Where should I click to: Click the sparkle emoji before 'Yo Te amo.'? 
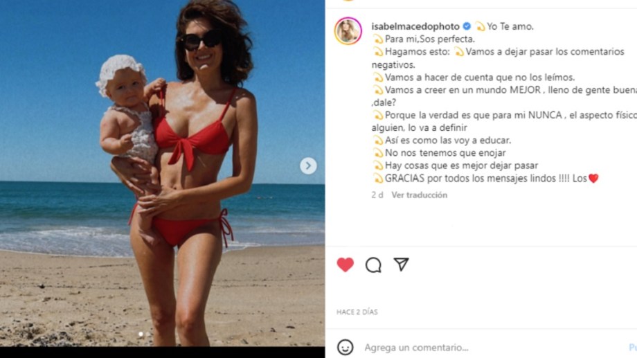pyautogui.click(x=480, y=26)
